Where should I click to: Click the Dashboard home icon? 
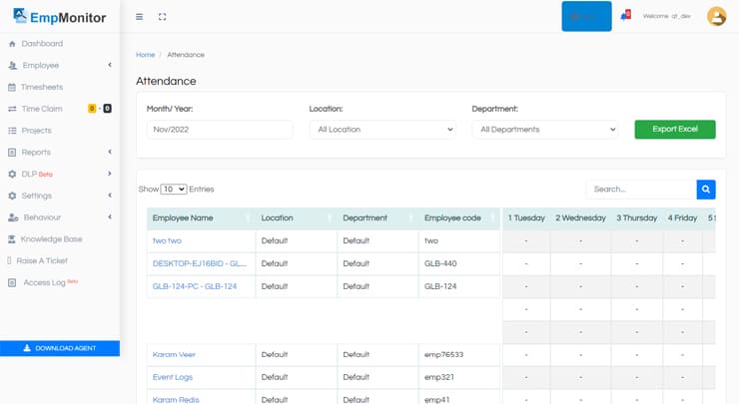12,44
